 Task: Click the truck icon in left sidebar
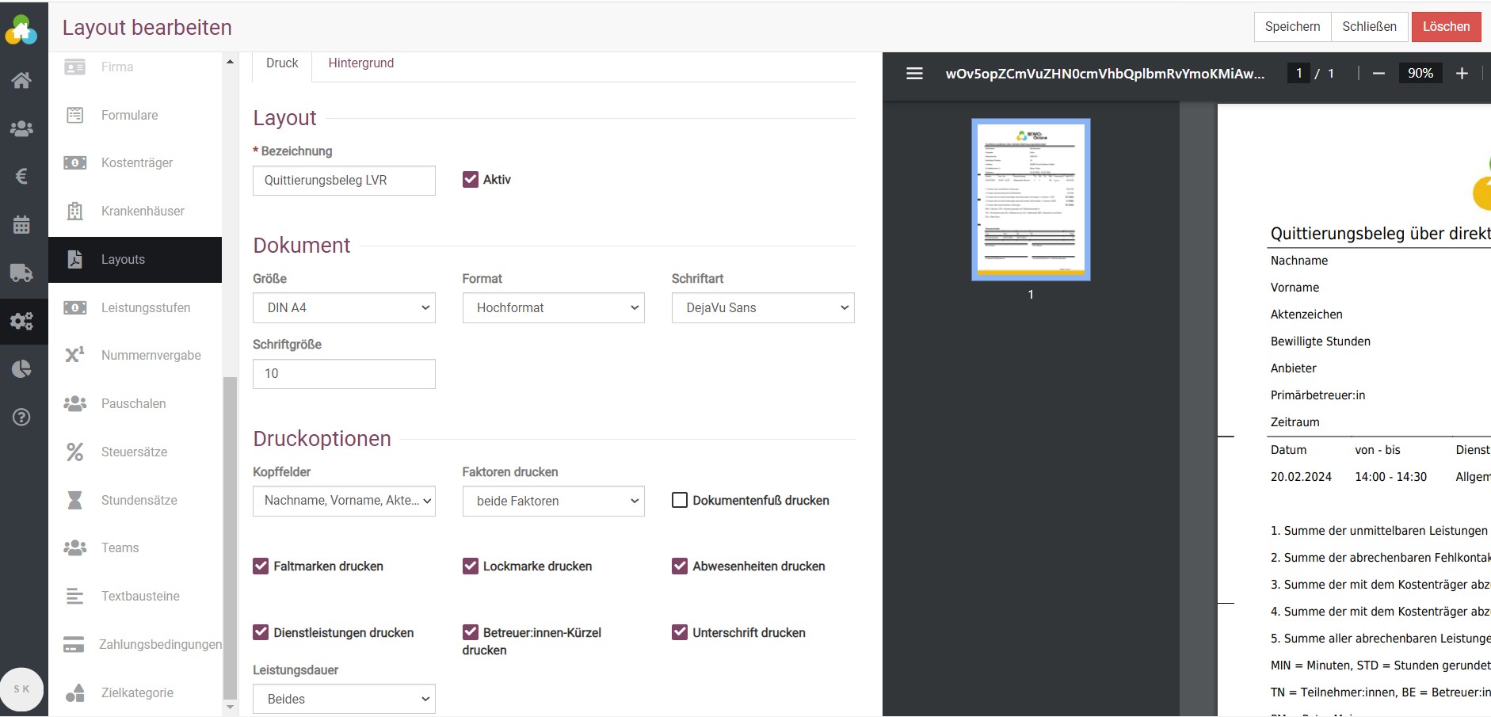tap(21, 273)
